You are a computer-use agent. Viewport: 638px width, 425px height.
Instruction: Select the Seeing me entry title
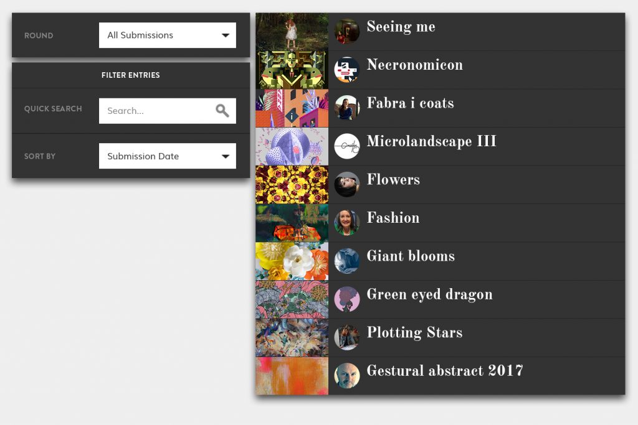(x=401, y=27)
